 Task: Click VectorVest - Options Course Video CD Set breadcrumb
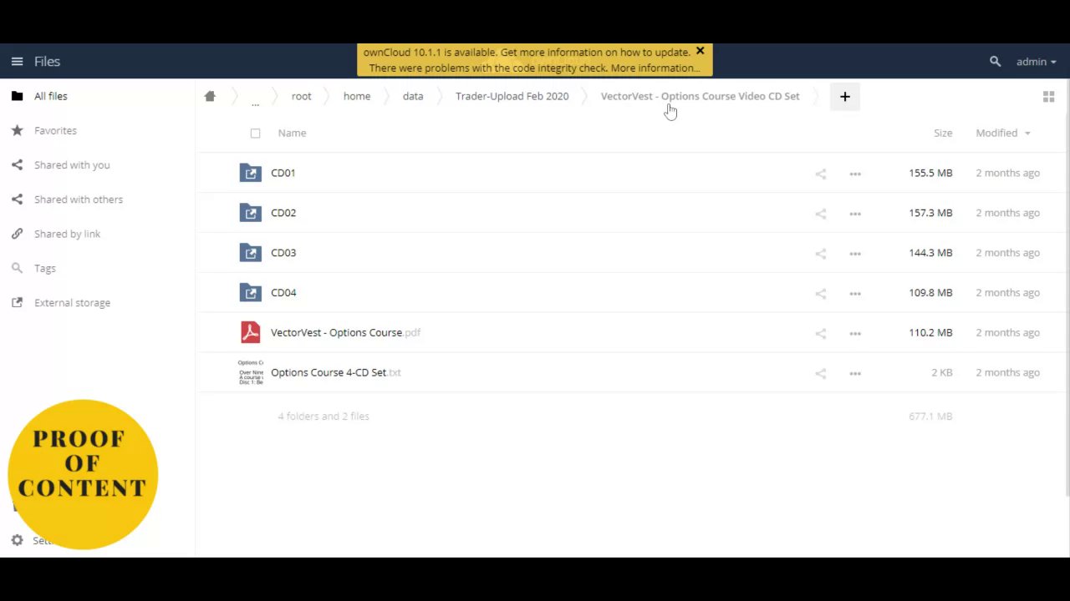[x=700, y=96]
